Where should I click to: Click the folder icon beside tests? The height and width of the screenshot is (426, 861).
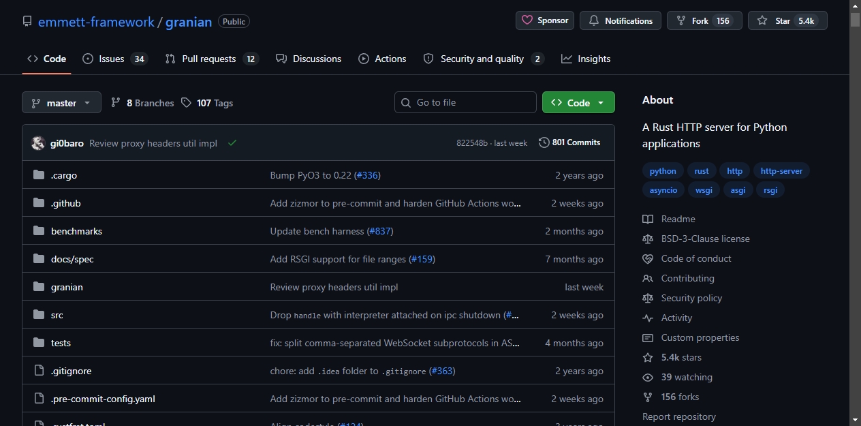(39, 343)
